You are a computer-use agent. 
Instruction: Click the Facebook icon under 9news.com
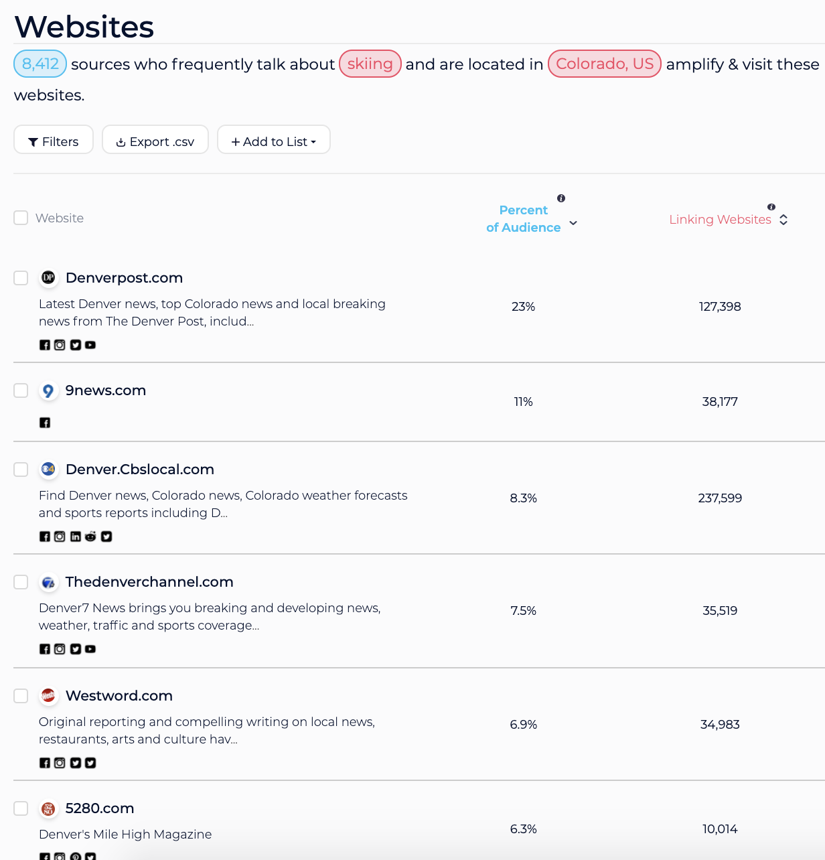tap(45, 423)
